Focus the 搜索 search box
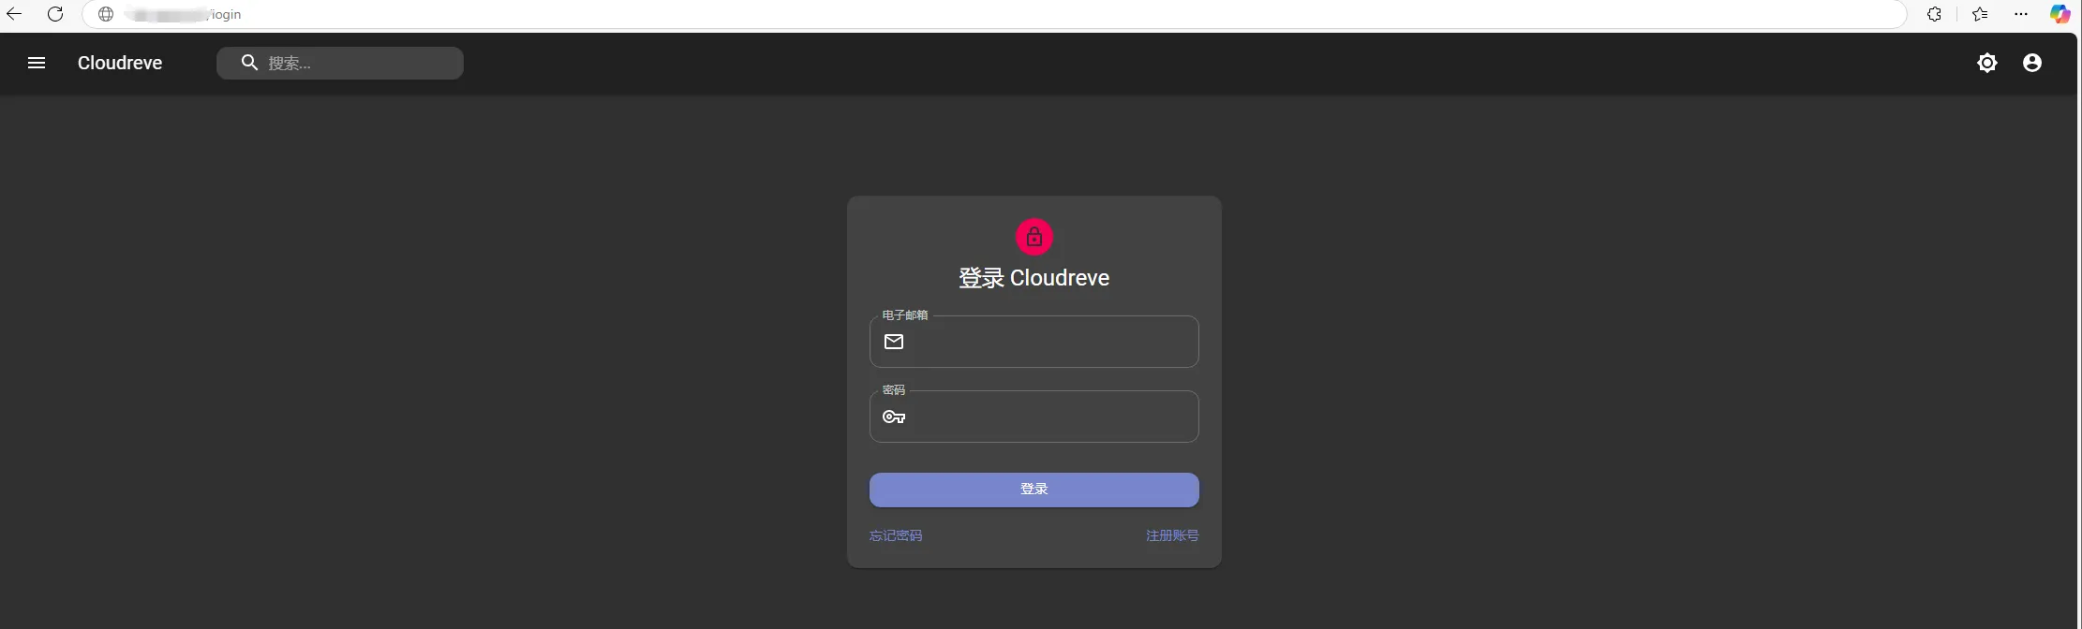 (x=340, y=63)
